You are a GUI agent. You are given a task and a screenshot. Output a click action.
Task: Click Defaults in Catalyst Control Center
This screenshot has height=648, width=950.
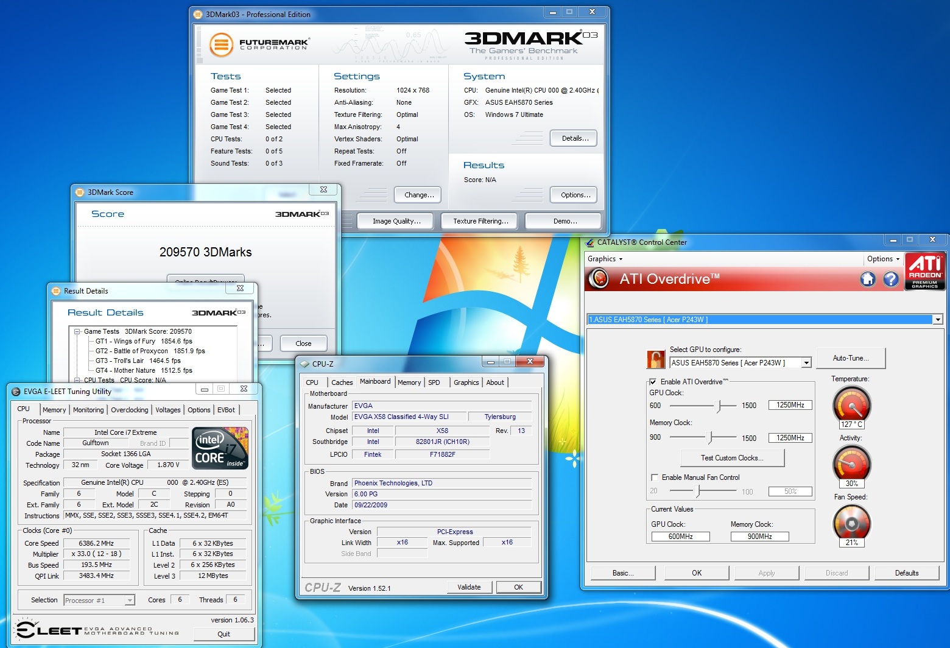point(907,573)
